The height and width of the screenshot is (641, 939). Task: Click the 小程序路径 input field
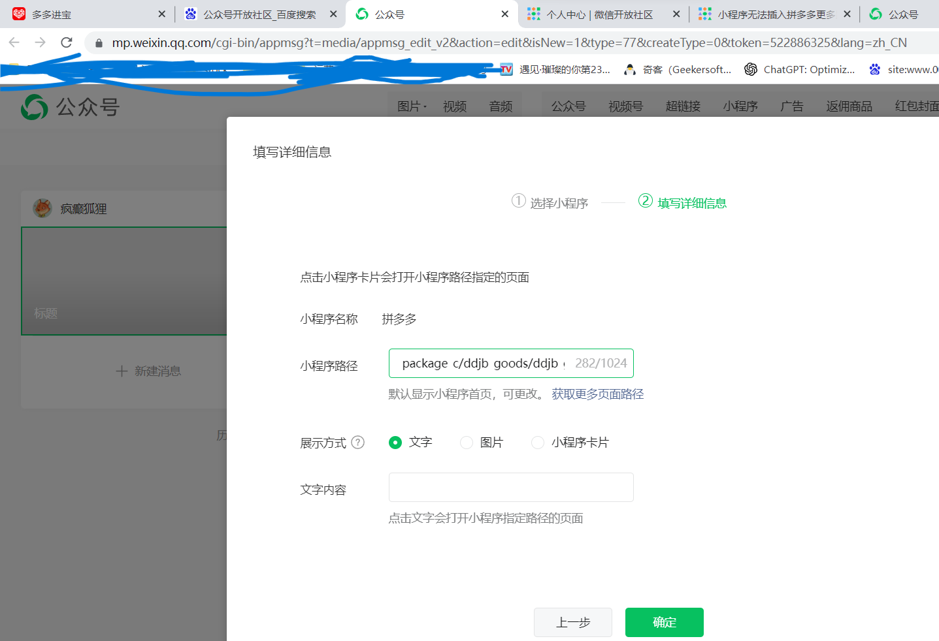pyautogui.click(x=511, y=364)
